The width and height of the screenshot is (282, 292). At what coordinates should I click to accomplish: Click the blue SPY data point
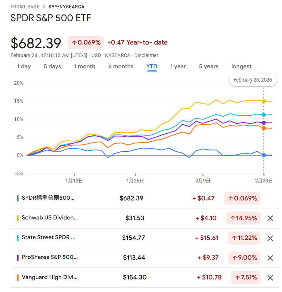click(264, 155)
